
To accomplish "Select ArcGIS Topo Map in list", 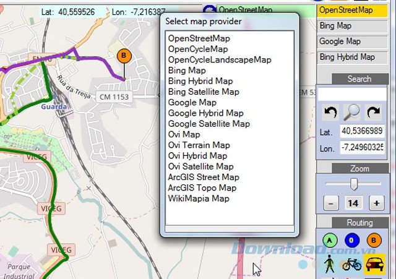I will (x=202, y=187).
